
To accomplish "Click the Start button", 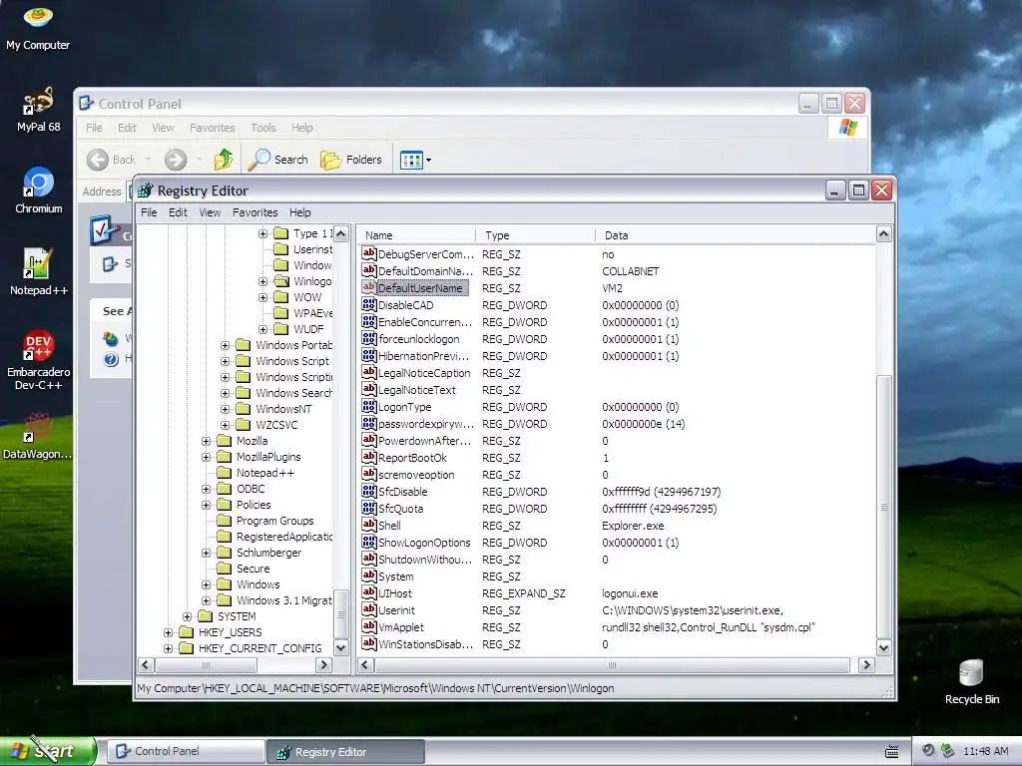I will (x=48, y=751).
